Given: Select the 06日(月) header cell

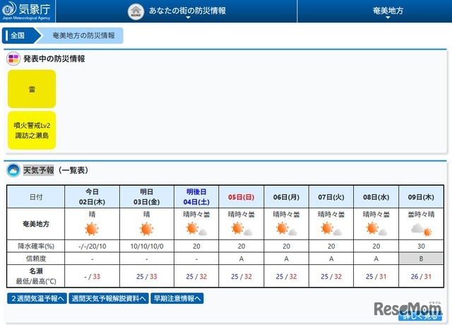Looking at the screenshot, I should click(x=286, y=196).
